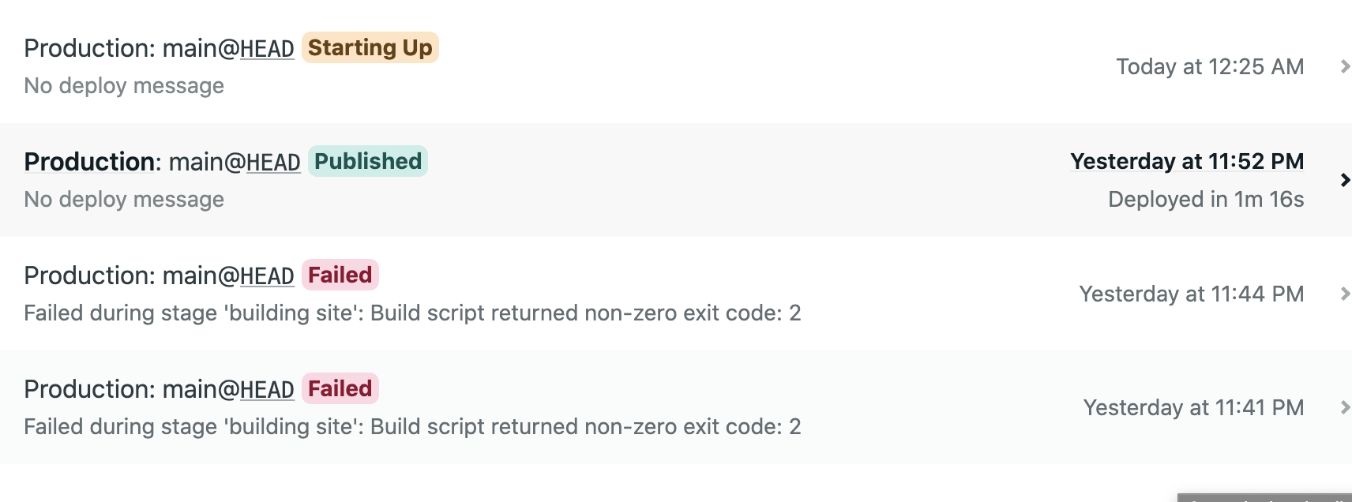Click HEAD link in the 11:44 PM failed deploy
Image resolution: width=1352 pixels, height=502 pixels.
pos(267,276)
